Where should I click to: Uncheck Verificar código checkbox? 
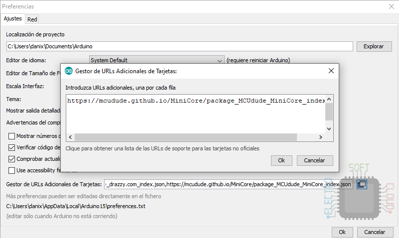pos(11,147)
